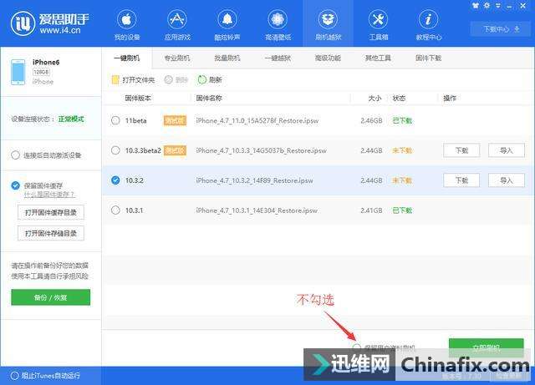535x385 pixels.
Task: Open the title bar dropdown menu arrow
Action: pyautogui.click(x=497, y=5)
